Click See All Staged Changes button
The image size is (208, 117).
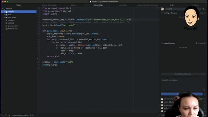183,74
